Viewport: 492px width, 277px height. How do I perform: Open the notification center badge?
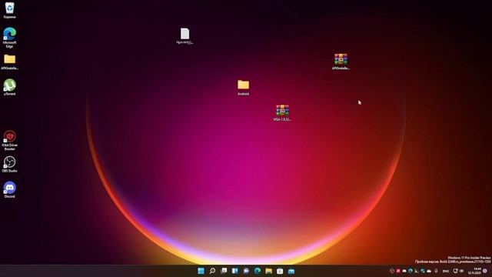click(485, 271)
